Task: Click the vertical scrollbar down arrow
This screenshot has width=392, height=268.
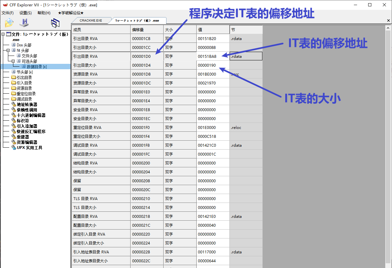Action: [x=388, y=265]
